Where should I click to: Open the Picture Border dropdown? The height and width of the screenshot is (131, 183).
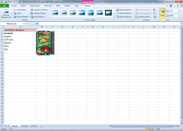(x=124, y=10)
